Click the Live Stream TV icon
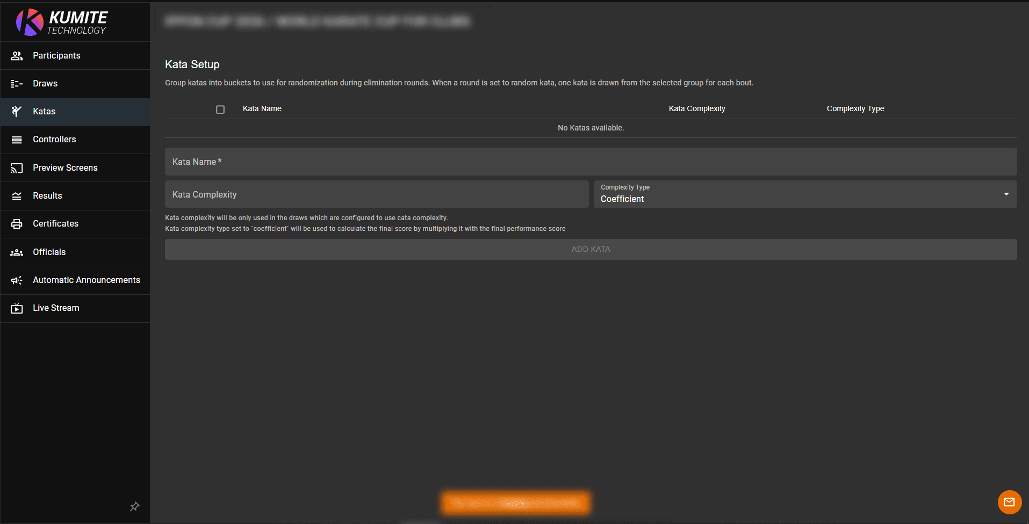Viewport: 1029px width, 524px height. click(x=17, y=308)
